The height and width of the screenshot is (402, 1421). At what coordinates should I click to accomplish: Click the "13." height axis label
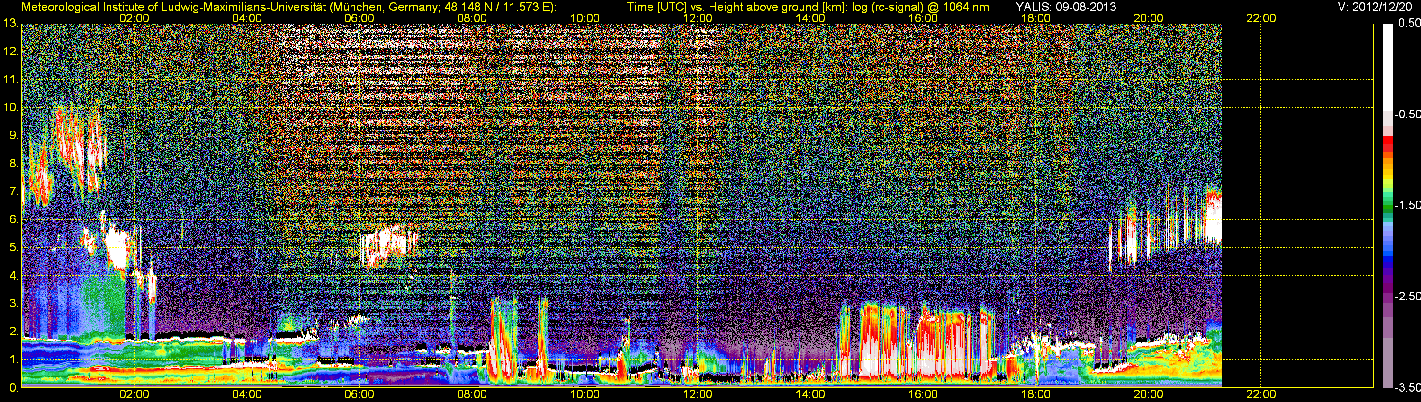coord(10,24)
